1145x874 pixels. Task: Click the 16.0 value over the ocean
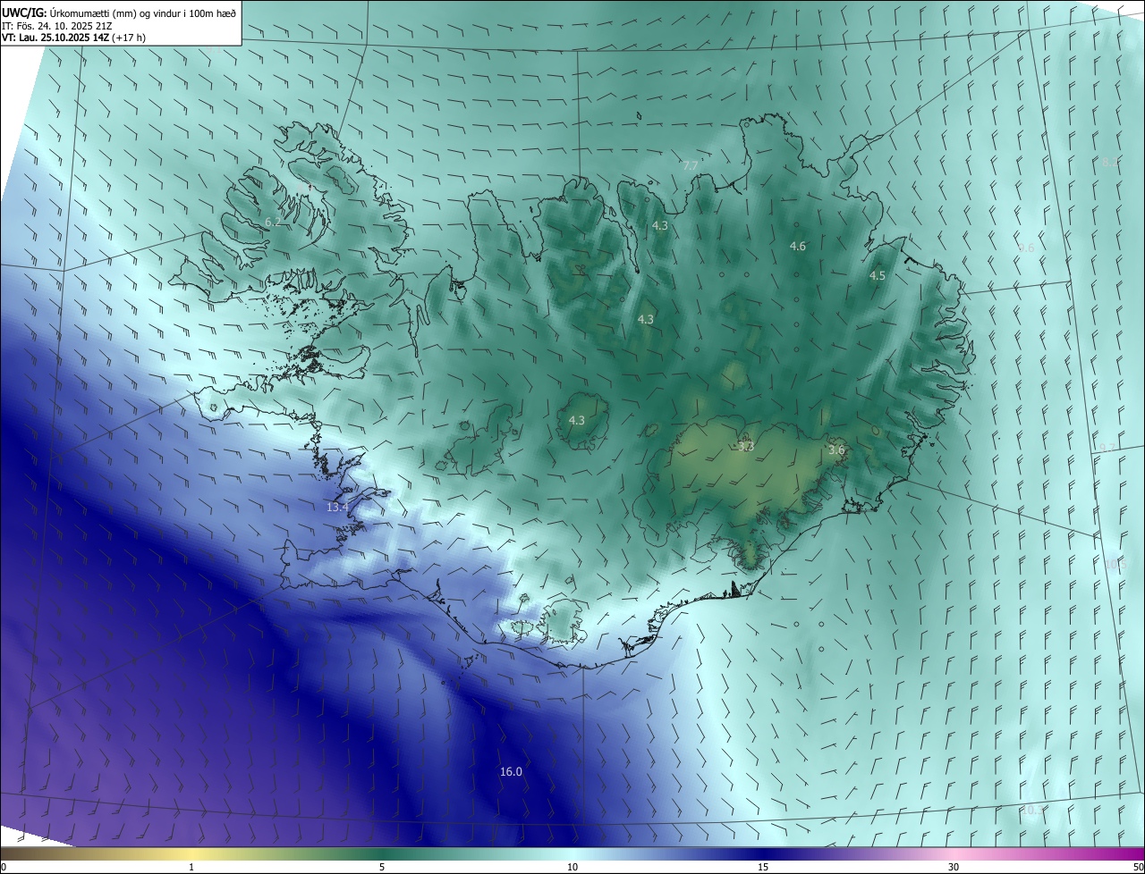tap(511, 771)
